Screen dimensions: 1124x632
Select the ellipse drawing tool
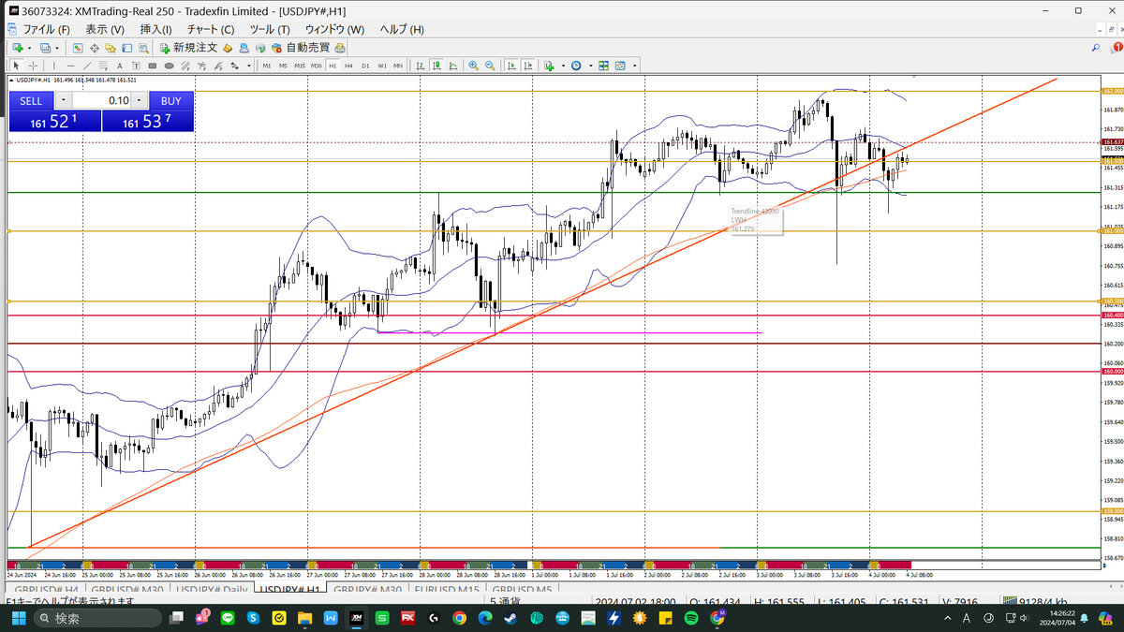coord(170,66)
